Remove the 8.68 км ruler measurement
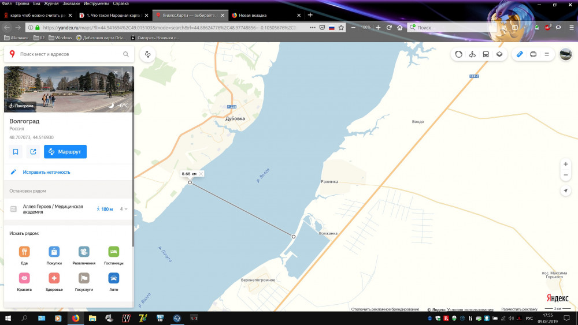The width and height of the screenshot is (578, 325). 201,174
